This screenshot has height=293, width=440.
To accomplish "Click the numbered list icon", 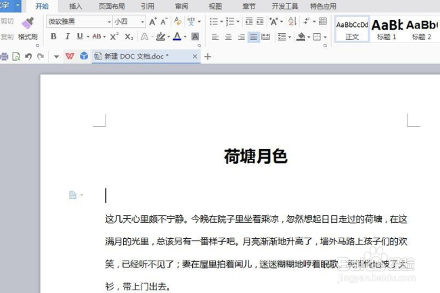I will [x=230, y=22].
